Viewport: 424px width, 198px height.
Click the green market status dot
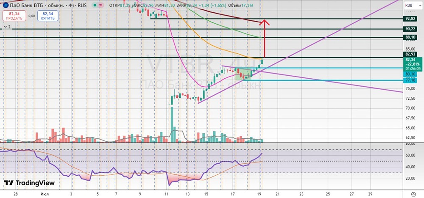click(x=95, y=5)
